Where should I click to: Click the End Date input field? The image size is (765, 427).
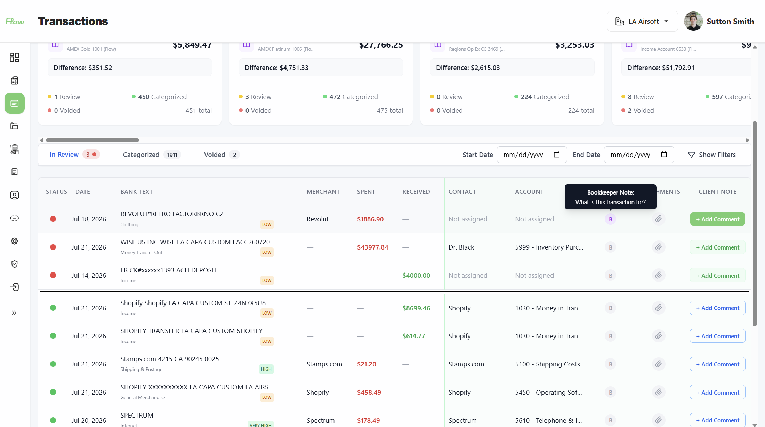(639, 155)
